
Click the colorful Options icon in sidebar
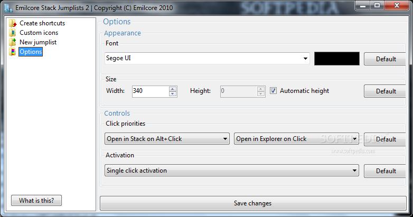click(13, 52)
